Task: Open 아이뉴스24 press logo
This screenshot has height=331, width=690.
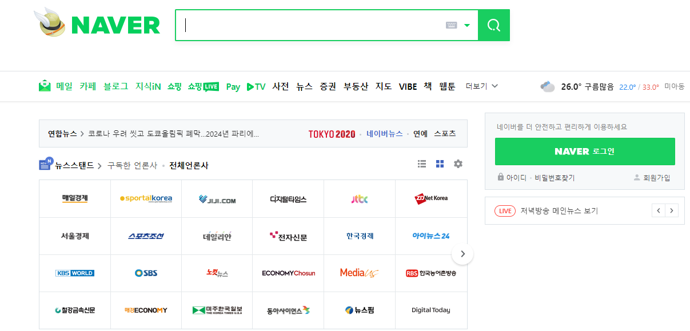Action: 431,236
